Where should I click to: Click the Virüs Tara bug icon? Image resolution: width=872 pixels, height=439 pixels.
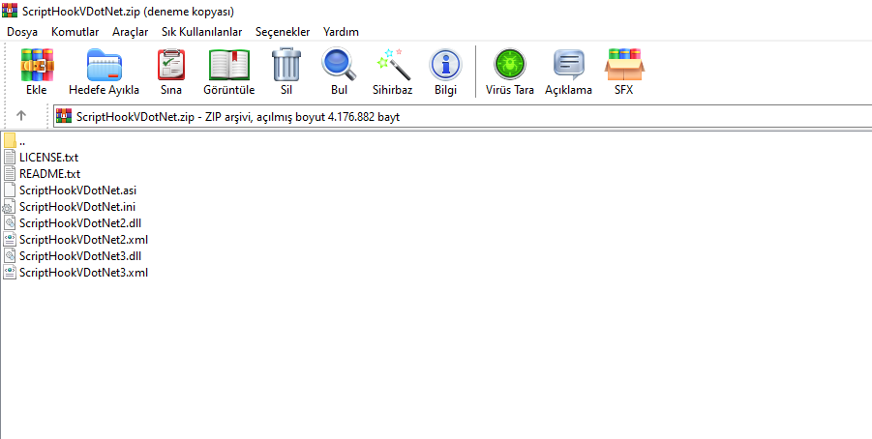(x=509, y=65)
